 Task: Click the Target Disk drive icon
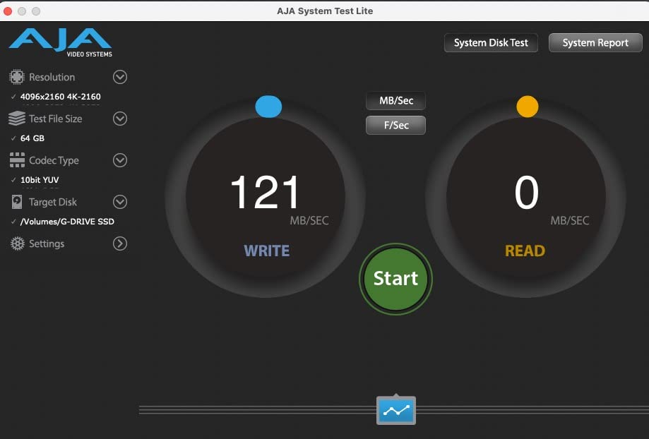(17, 202)
